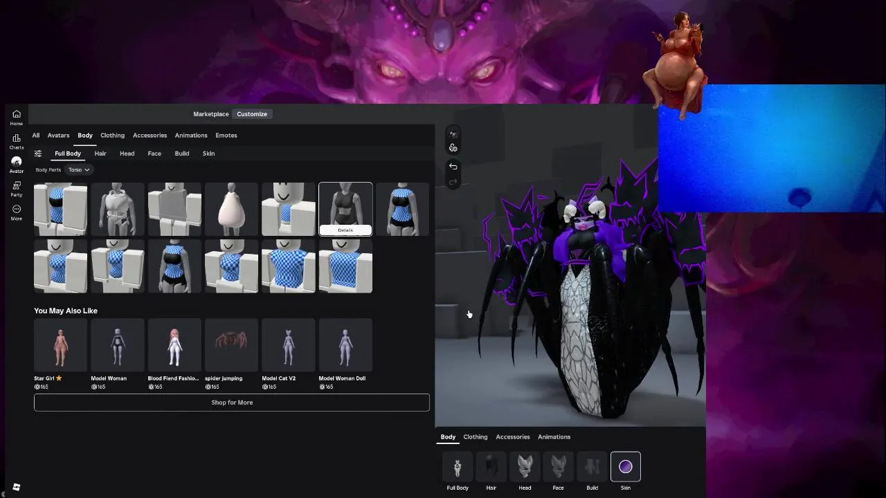Select the top Accessories category tab
The image size is (886, 498).
click(x=150, y=136)
